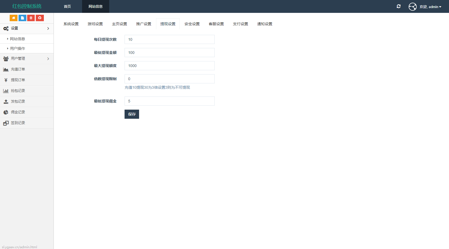Click the refresh icon in the top bar
Screen dimensions: 449x249
click(399, 6)
